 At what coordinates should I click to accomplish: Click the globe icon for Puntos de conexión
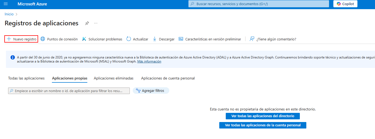pos(43,39)
